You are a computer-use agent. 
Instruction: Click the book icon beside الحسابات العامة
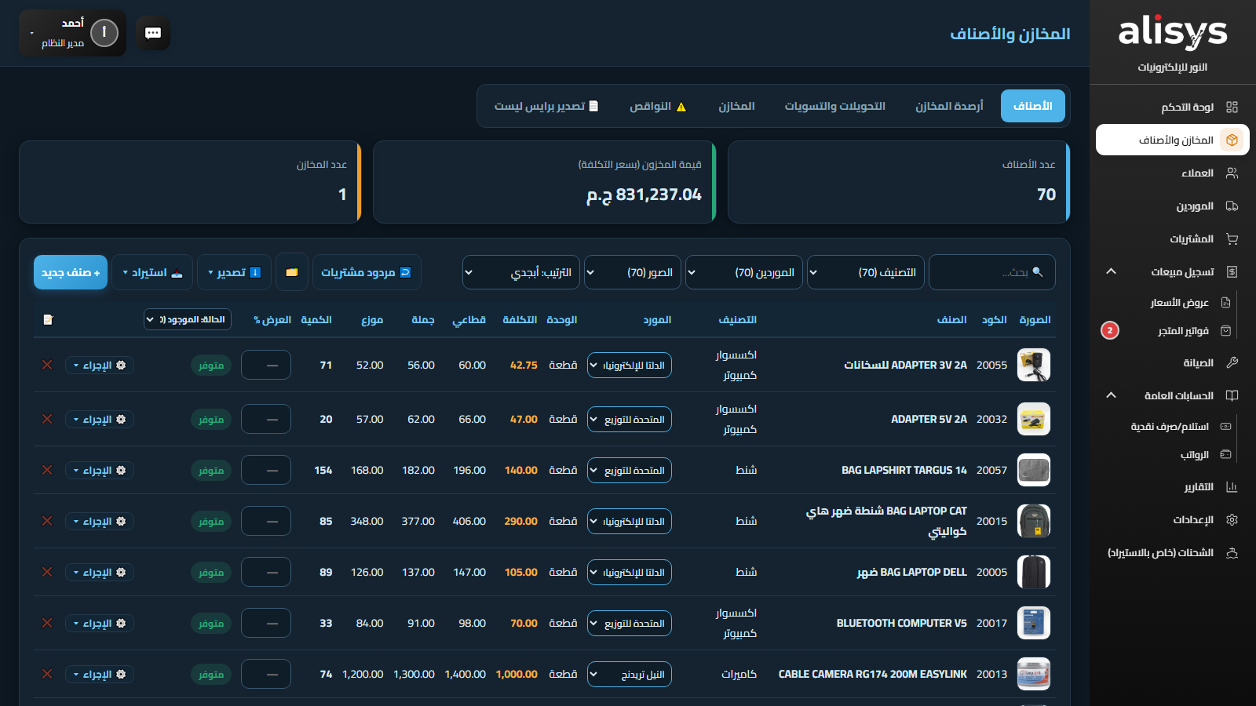click(1232, 395)
